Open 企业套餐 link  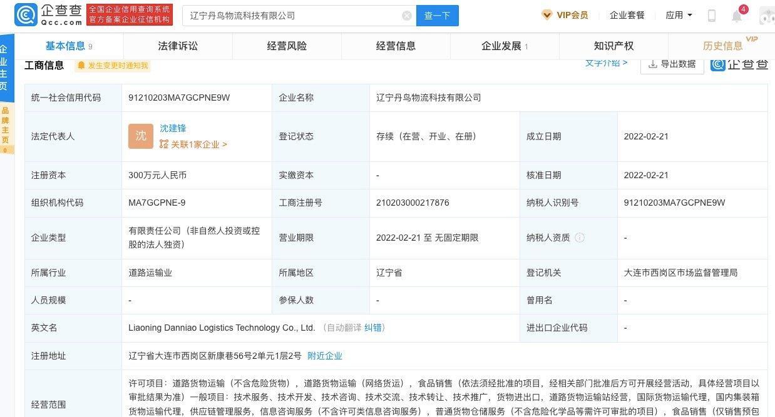point(627,15)
